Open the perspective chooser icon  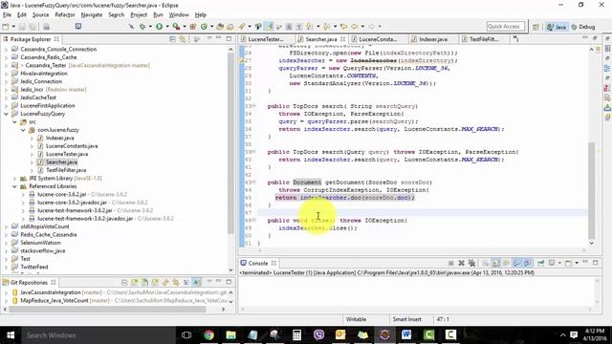point(535,27)
